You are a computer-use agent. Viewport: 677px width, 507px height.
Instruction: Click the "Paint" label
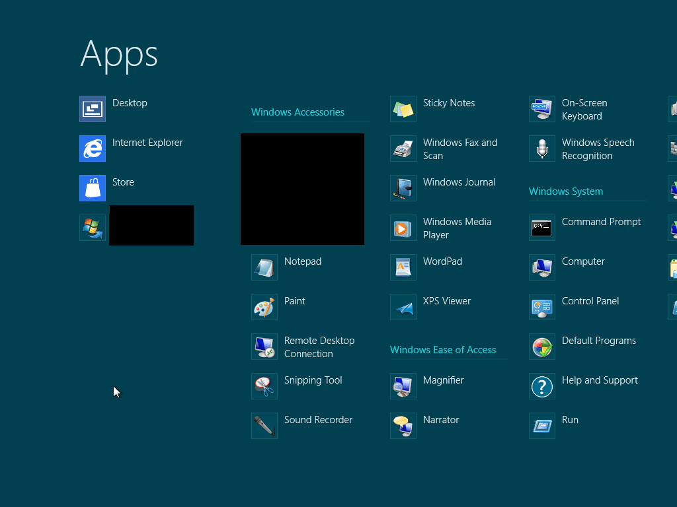click(x=294, y=301)
